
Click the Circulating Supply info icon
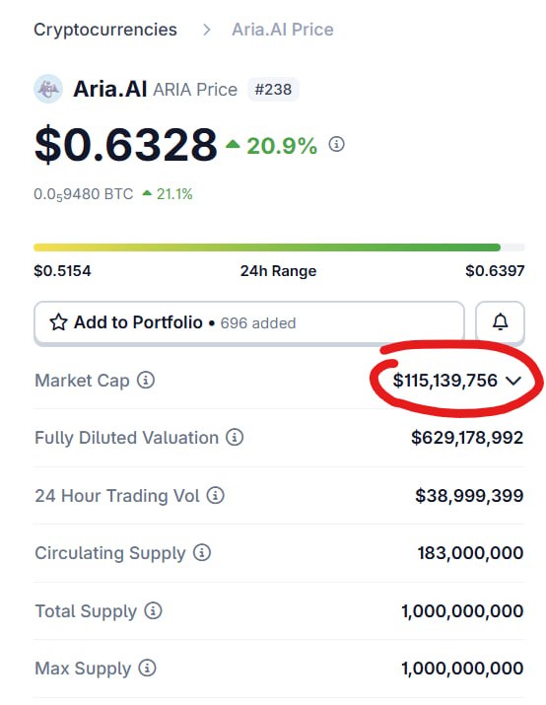click(202, 552)
